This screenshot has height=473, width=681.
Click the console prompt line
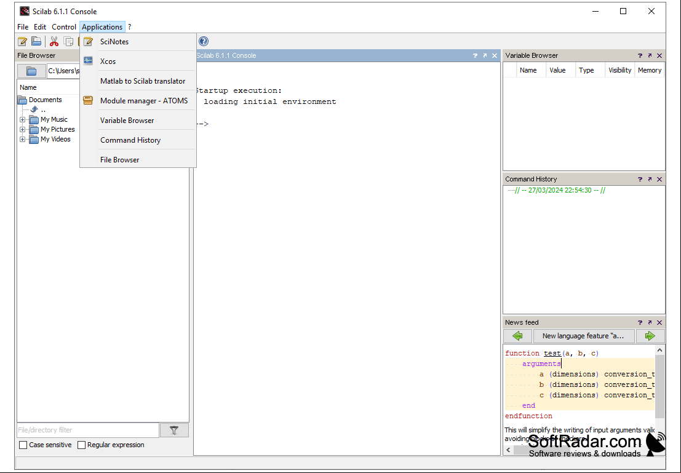pyautogui.click(x=346, y=124)
